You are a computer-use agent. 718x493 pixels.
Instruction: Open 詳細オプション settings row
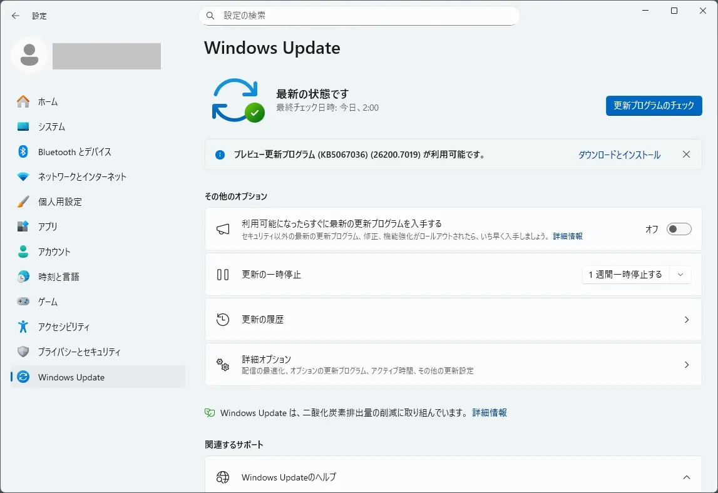(453, 364)
